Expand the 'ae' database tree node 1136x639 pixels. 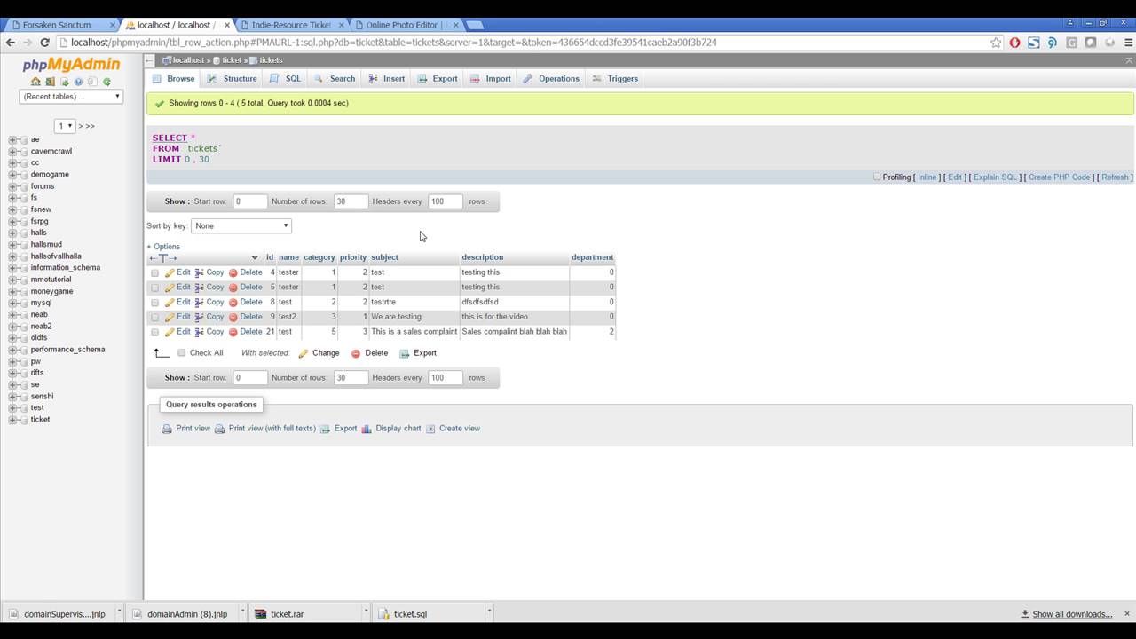12,139
